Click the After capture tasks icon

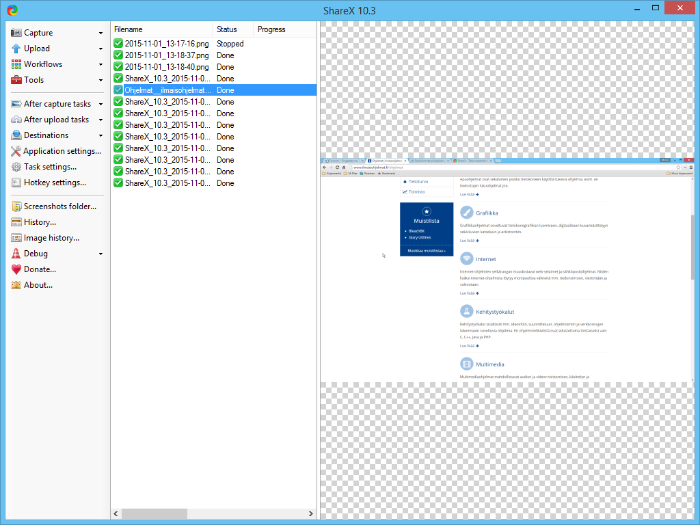pyautogui.click(x=16, y=104)
